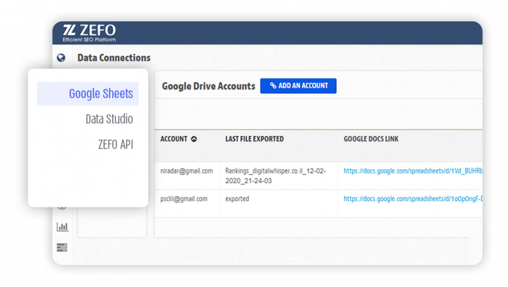The height and width of the screenshot is (287, 508).
Task: Click Data Connections page title
Action: tap(114, 58)
